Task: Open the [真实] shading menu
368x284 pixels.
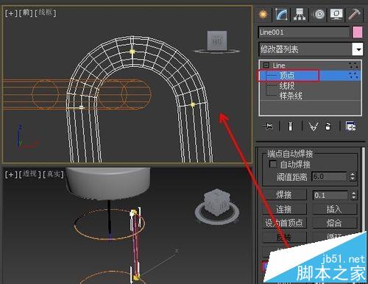Action: pos(54,174)
